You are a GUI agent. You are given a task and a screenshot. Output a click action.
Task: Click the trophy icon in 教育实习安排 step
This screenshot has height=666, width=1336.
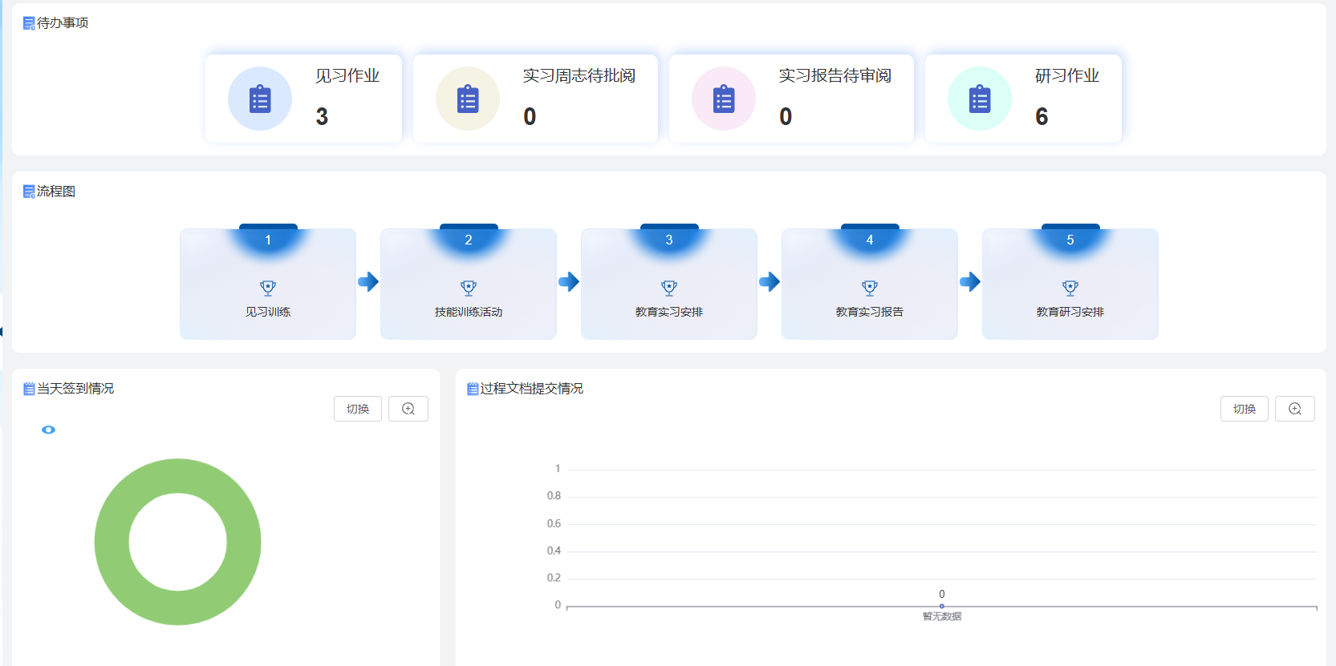tap(669, 288)
